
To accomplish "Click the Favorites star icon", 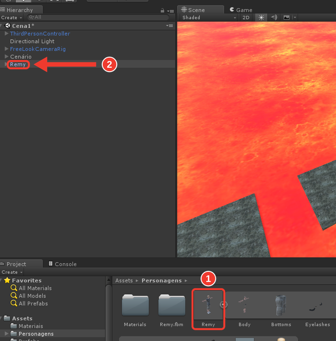I will [x=7, y=280].
